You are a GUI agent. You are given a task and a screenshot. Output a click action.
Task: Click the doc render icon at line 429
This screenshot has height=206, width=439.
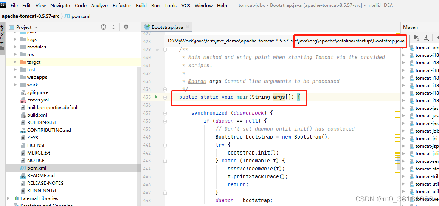click(x=157, y=49)
